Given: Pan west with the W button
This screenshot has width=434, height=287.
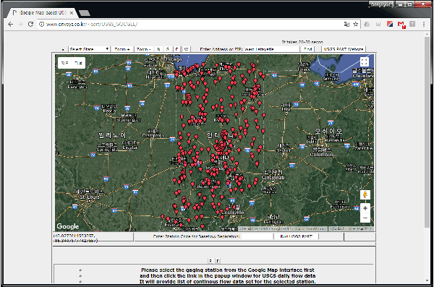Looking at the screenshot, I should (x=186, y=49).
